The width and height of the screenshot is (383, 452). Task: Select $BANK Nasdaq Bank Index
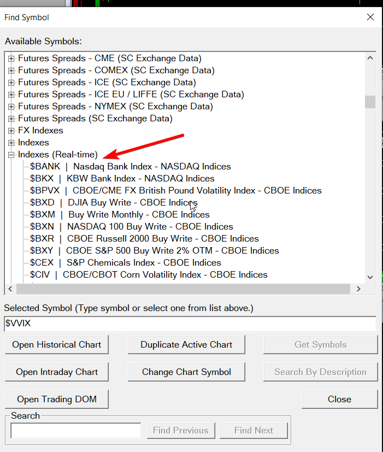tap(130, 166)
